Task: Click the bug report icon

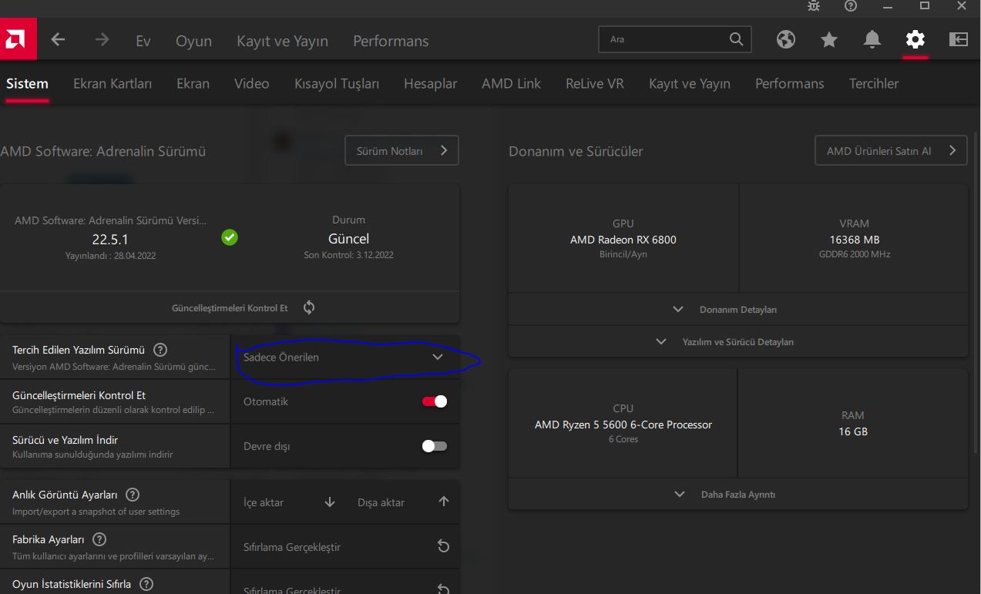Action: 814,6
